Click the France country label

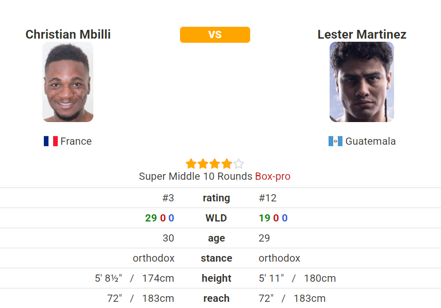[76, 141]
